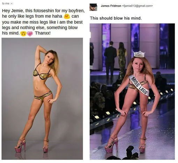
Task: Select the fjamie013@gmail.com email address
Action: [x=138, y=6]
